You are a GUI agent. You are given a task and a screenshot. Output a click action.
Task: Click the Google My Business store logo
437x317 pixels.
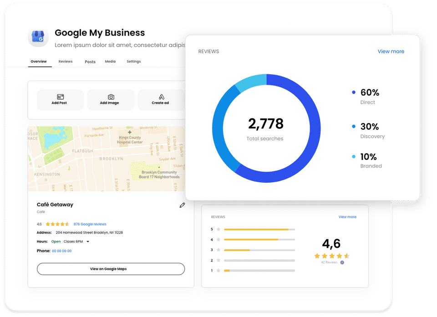coord(38,37)
